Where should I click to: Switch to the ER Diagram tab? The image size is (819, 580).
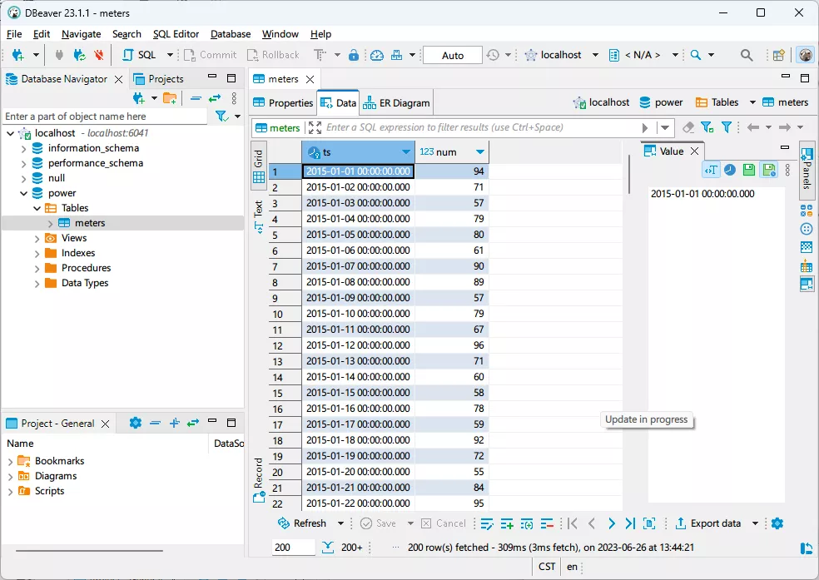(x=397, y=103)
